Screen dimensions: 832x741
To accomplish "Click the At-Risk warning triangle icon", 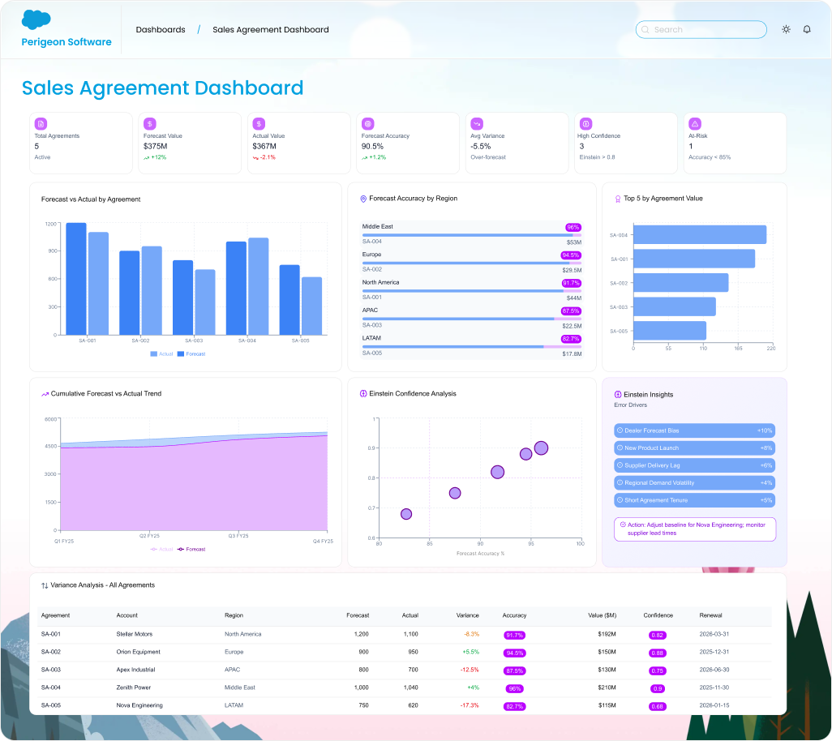I will point(694,123).
